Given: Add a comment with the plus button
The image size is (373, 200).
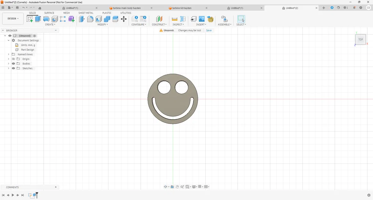Looking at the screenshot, I should [x=55, y=187].
